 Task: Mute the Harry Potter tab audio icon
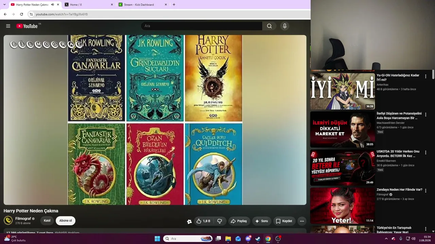pos(52,5)
